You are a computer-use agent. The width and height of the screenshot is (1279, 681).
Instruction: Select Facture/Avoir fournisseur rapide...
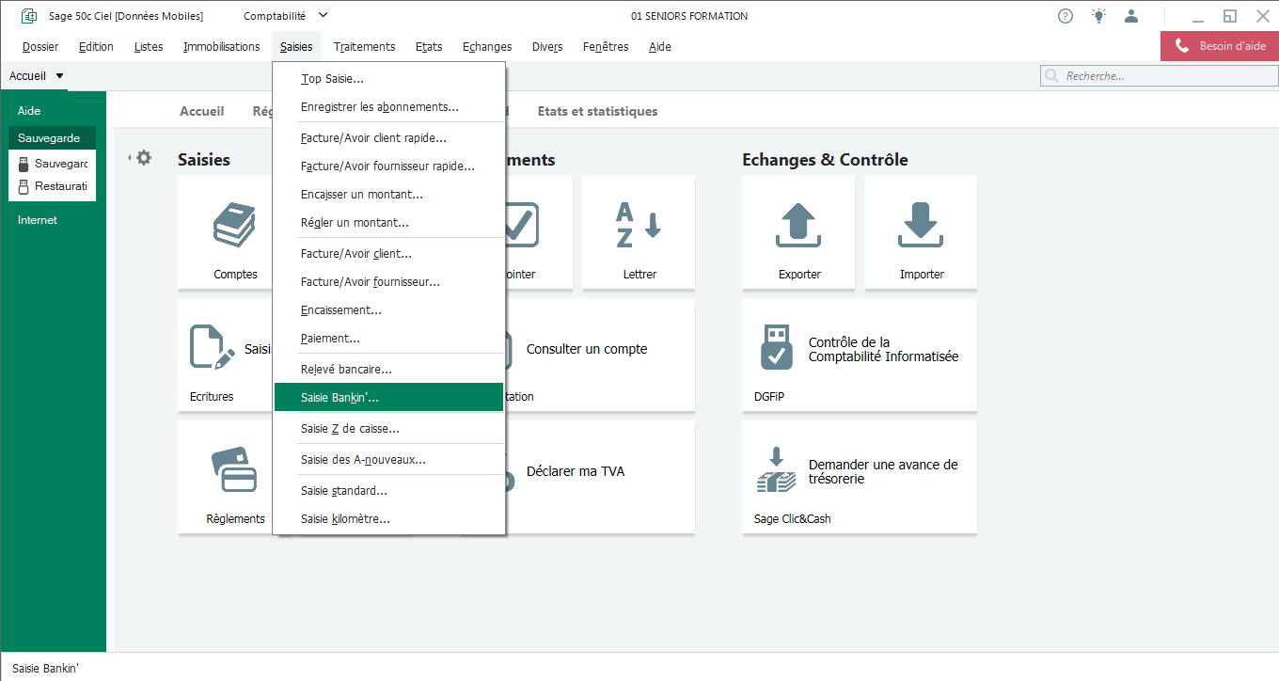pyautogui.click(x=389, y=166)
